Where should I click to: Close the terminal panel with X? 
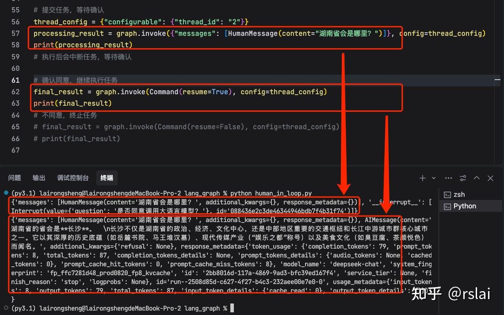pos(490,178)
